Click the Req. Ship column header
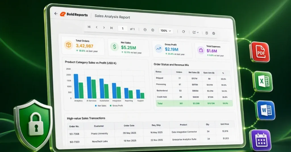 156,125
